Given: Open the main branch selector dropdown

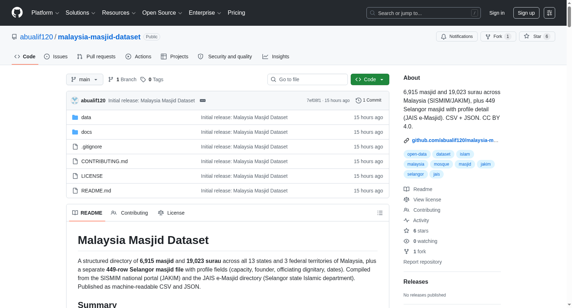Looking at the screenshot, I should (x=85, y=79).
